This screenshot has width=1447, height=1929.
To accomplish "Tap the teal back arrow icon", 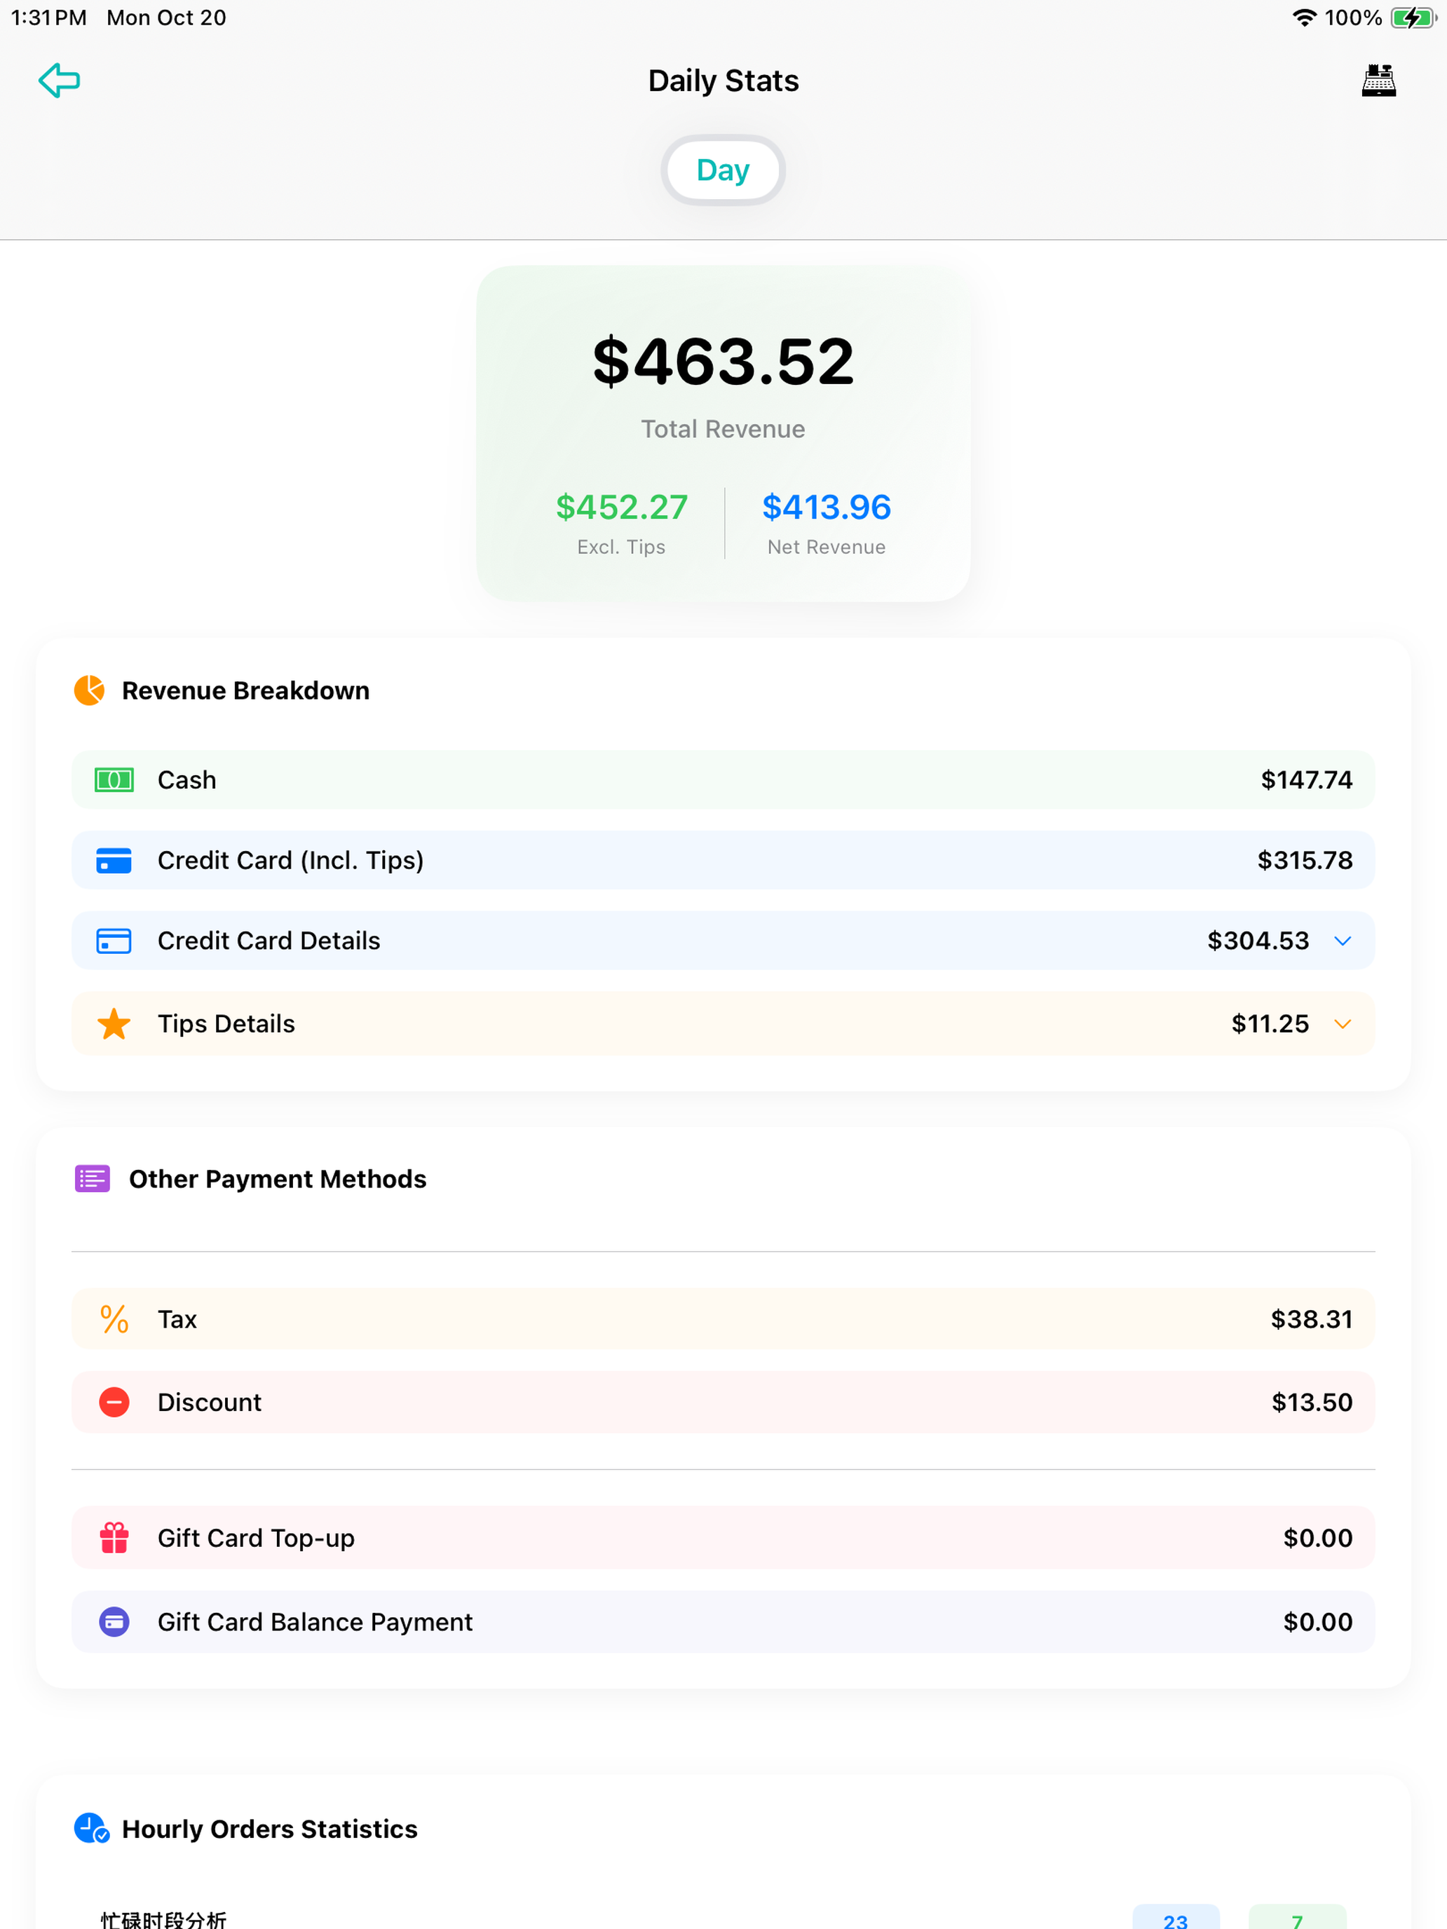I will tap(60, 80).
